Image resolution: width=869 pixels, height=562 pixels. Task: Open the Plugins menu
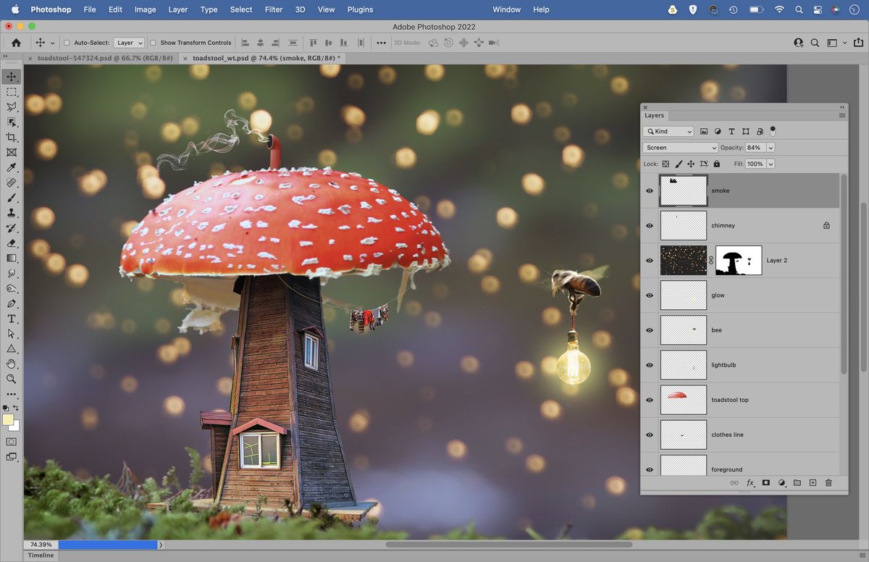360,9
